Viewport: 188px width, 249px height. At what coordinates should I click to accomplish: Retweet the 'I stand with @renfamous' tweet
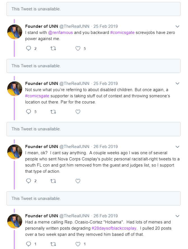pos(53,48)
